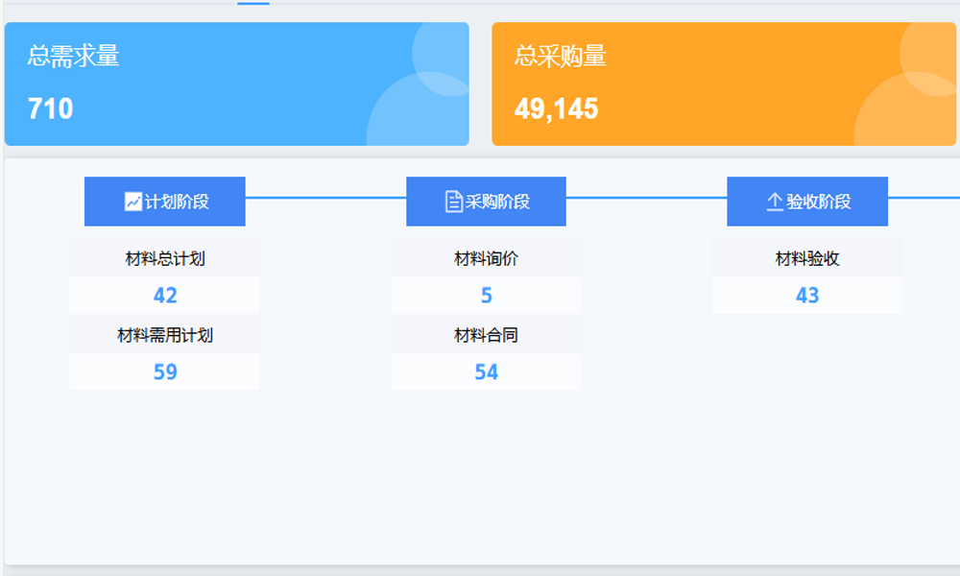Select the 验收阶段 stage text

[819, 202]
